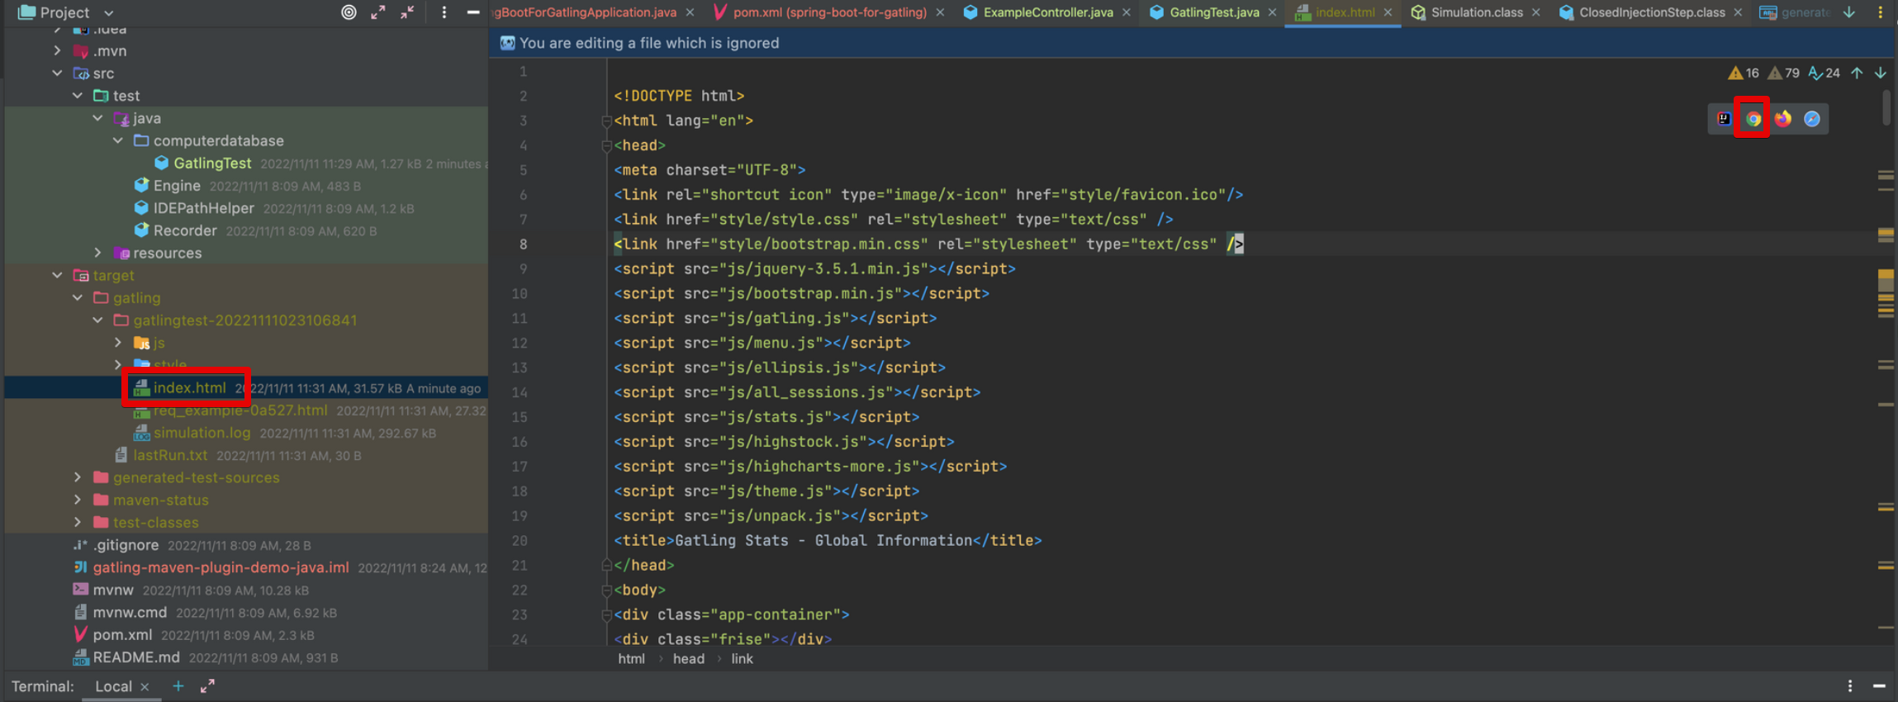
Task: Click the editor vertical scrollbar
Action: click(1886, 108)
